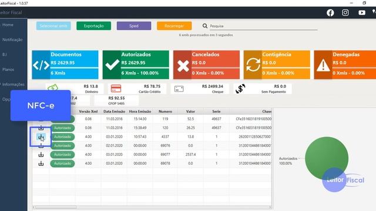Click the Contigência refresh arrows icon
Image resolution: width=376 pixels, height=211 pixels.
253,65
